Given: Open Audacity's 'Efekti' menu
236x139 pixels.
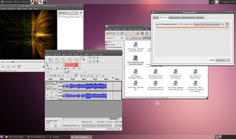Looking at the screenshot, I should click(87, 54).
